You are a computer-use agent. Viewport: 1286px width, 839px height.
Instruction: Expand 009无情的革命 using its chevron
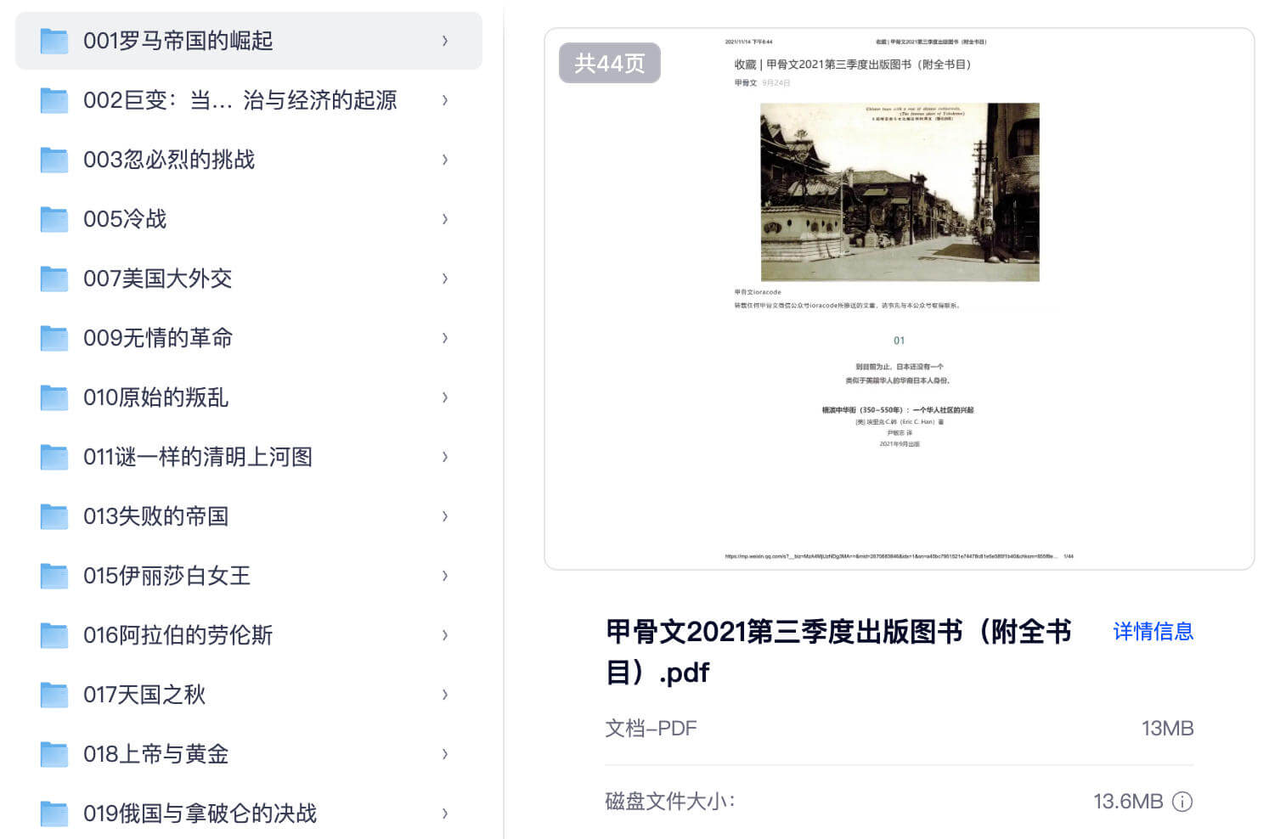pyautogui.click(x=445, y=338)
